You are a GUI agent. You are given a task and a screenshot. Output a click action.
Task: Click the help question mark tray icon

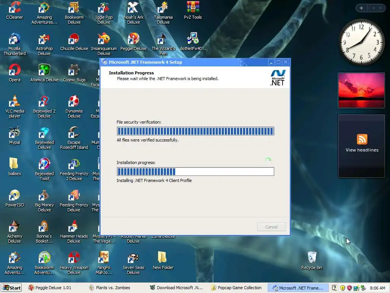pyautogui.click(x=334, y=288)
